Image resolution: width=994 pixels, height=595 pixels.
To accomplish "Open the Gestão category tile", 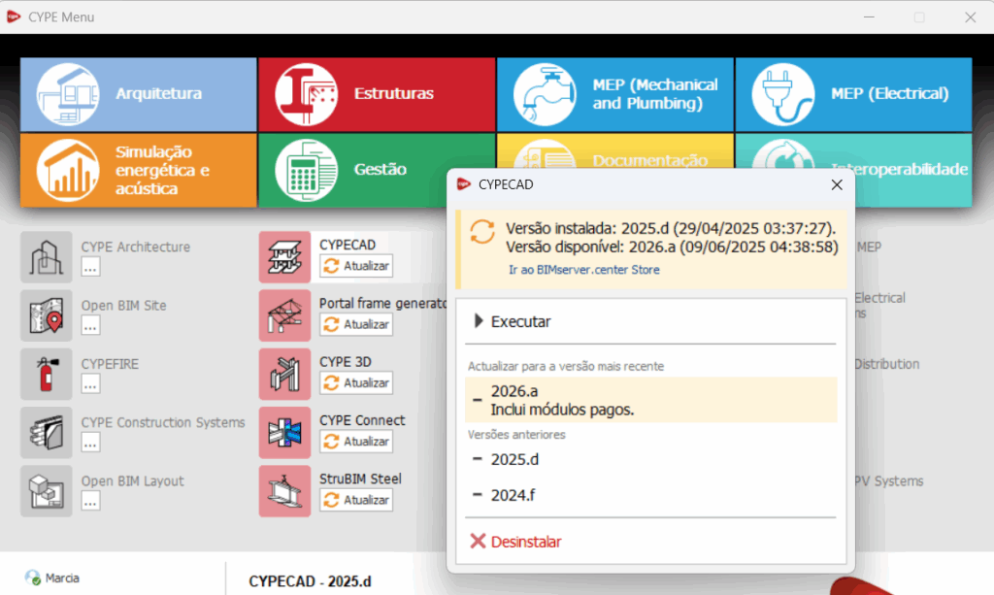I will click(x=352, y=170).
